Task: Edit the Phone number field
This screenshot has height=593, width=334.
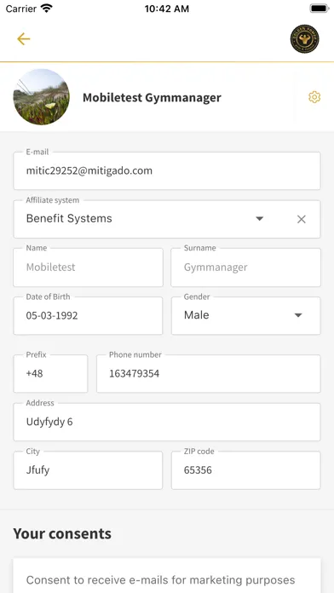Action: tap(209, 374)
